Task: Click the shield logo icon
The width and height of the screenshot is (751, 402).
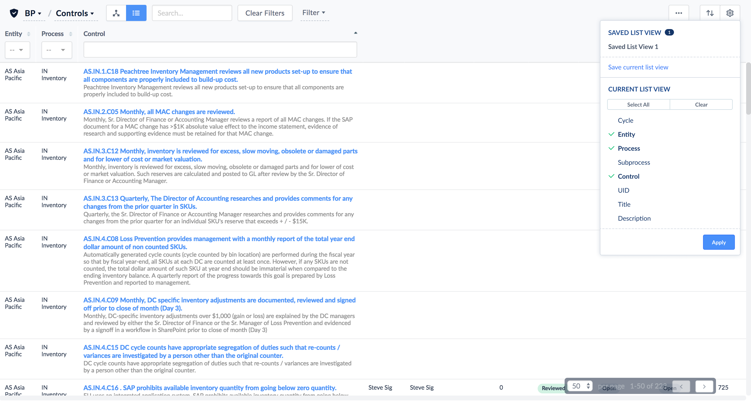Action: [x=14, y=13]
